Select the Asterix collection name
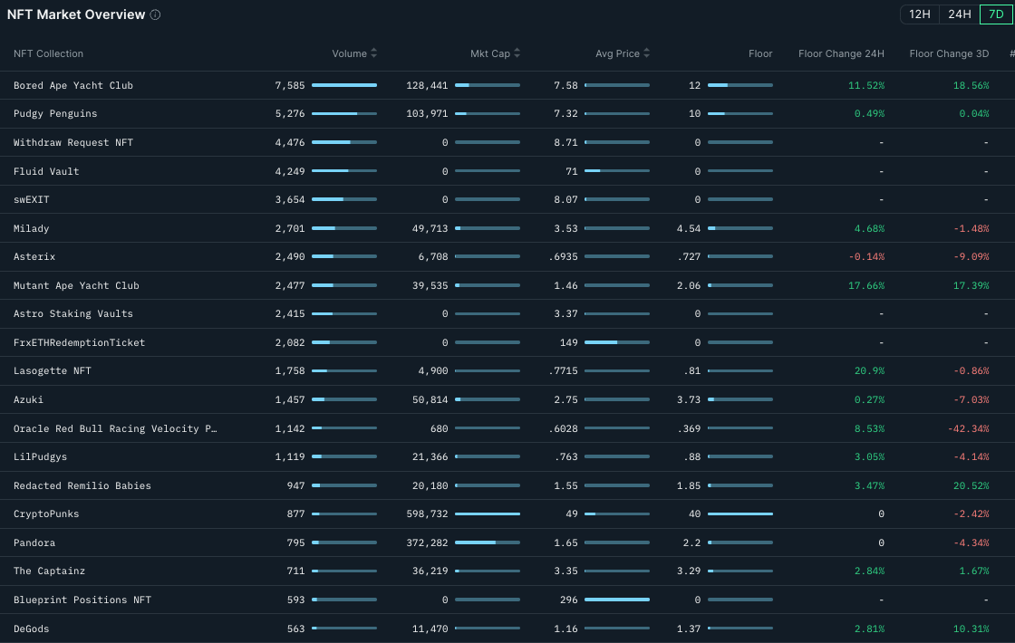 click(34, 257)
